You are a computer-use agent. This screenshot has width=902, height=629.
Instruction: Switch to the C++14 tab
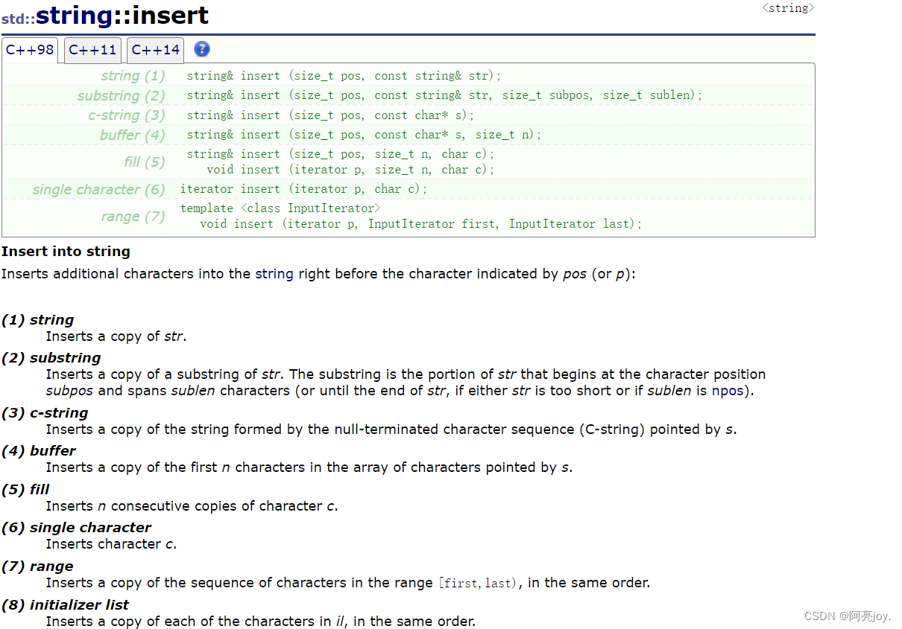click(x=155, y=50)
